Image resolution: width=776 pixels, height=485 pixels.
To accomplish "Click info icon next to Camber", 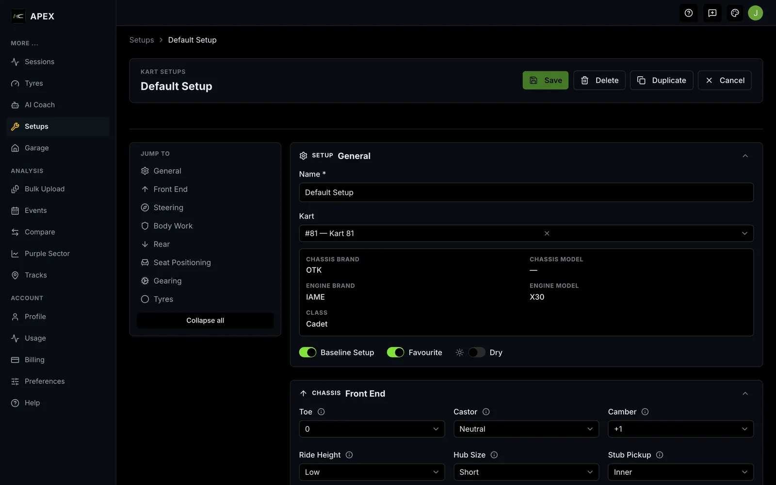I will click(645, 412).
